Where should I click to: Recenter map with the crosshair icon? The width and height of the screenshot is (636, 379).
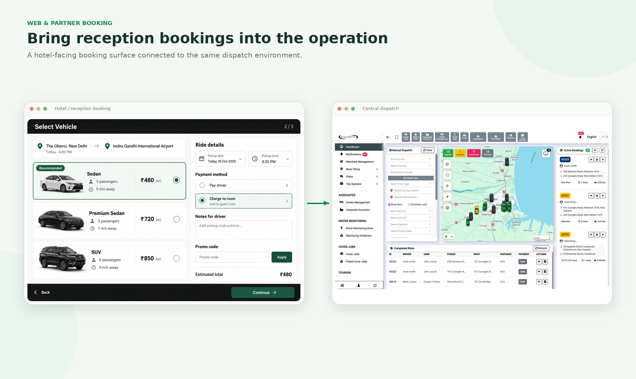(x=447, y=186)
